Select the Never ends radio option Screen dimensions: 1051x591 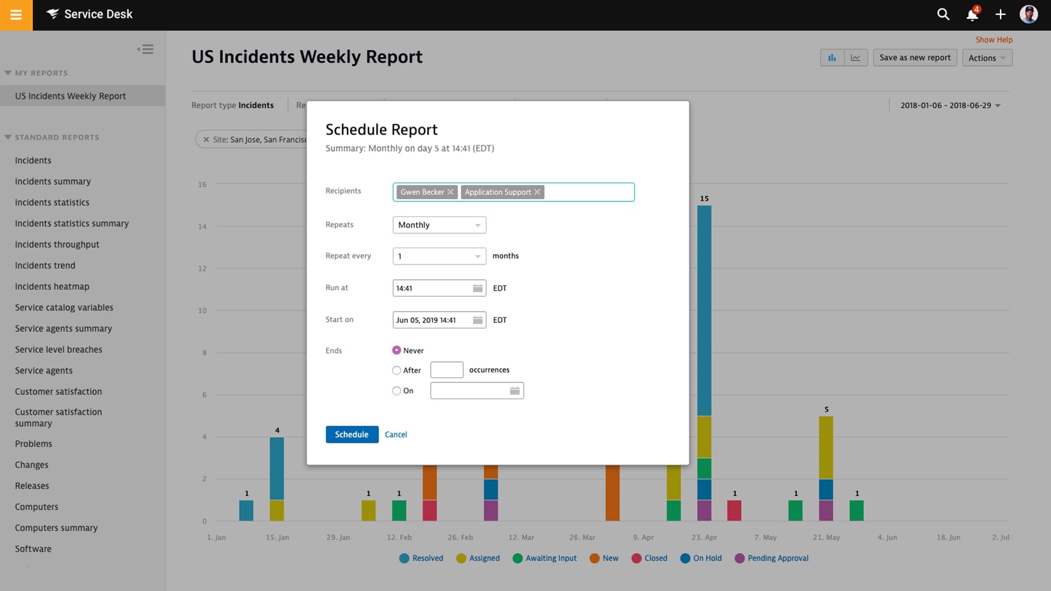tap(396, 350)
